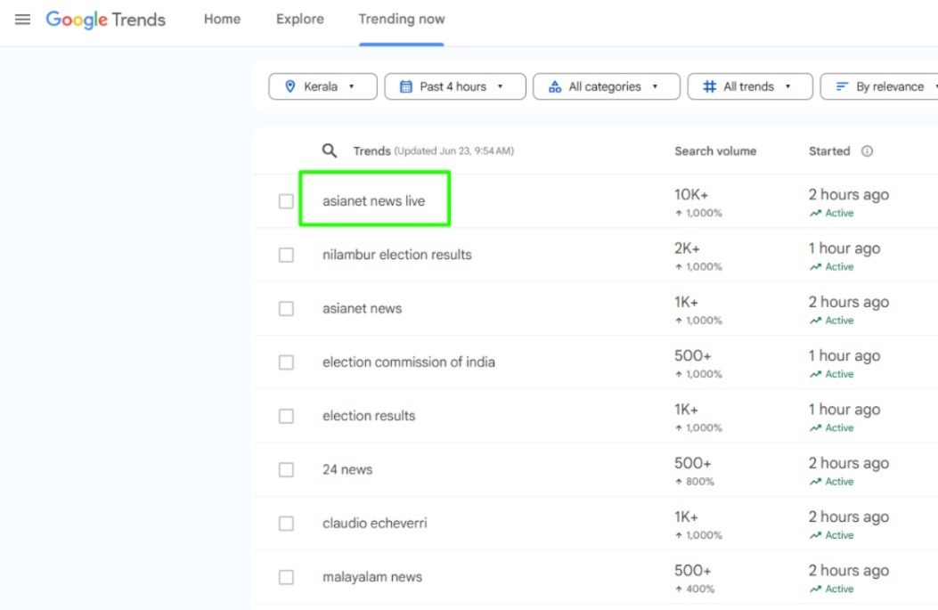Click the info icon next to Started
The height and width of the screenshot is (610, 938).
pyautogui.click(x=867, y=151)
